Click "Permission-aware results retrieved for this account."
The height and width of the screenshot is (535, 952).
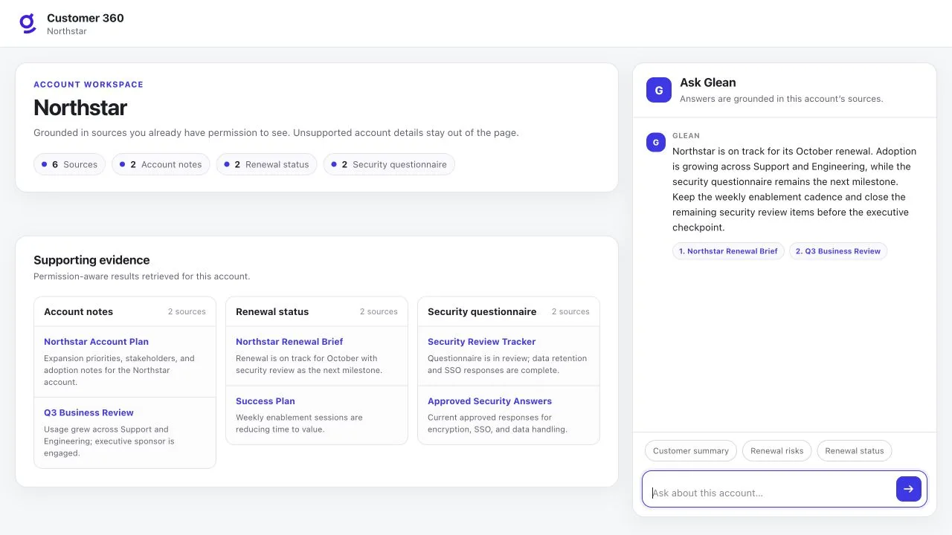(x=142, y=276)
